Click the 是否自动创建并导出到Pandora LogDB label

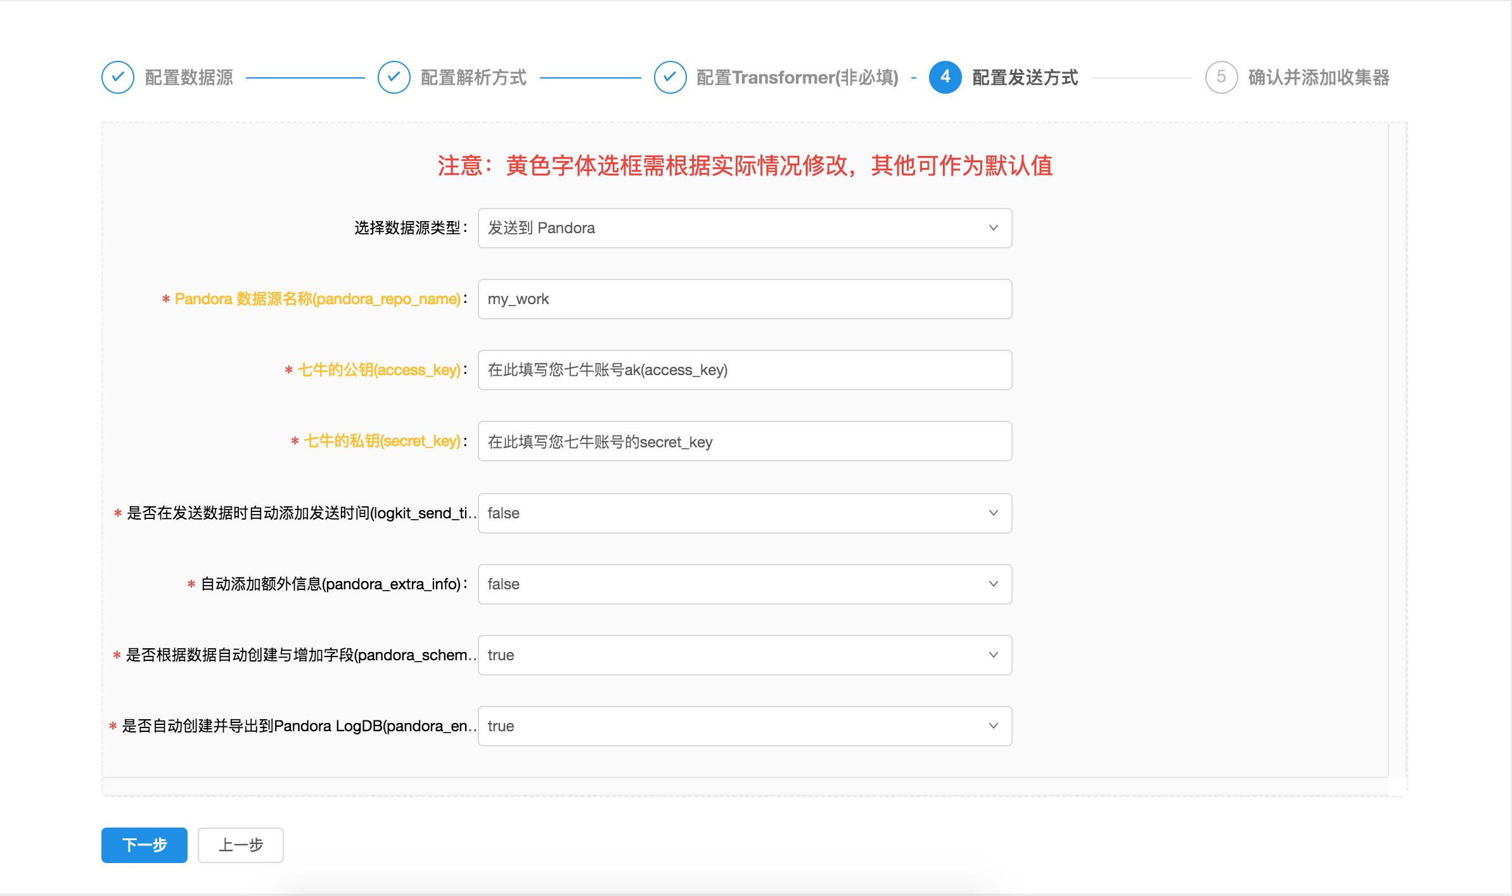click(299, 726)
